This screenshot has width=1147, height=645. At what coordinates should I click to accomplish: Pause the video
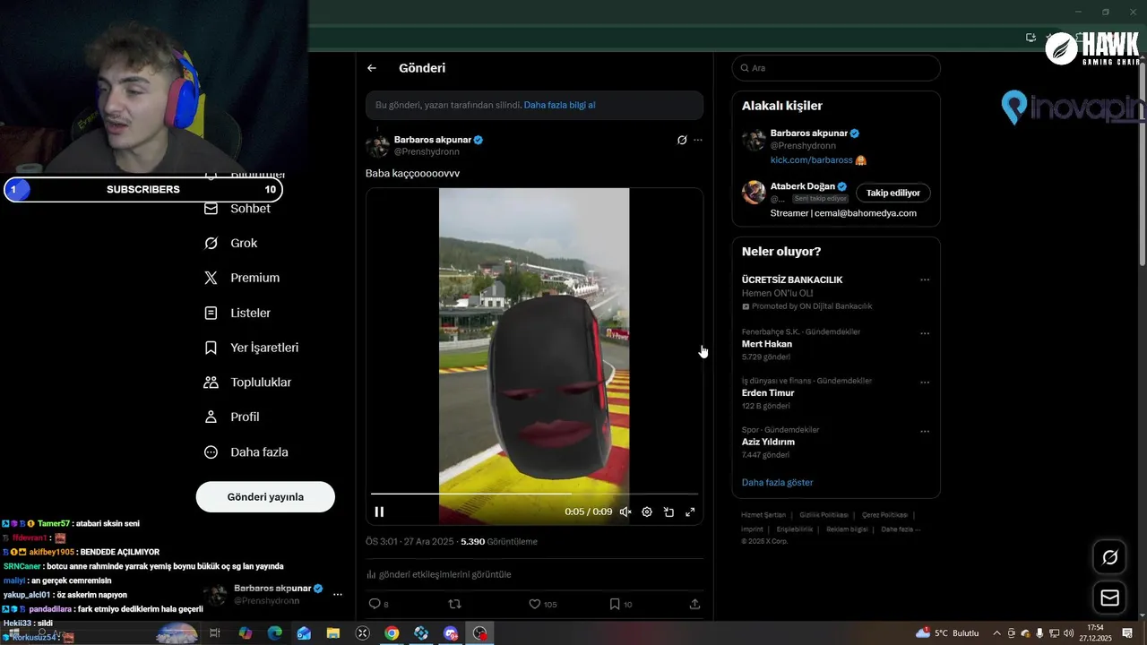pyautogui.click(x=379, y=512)
